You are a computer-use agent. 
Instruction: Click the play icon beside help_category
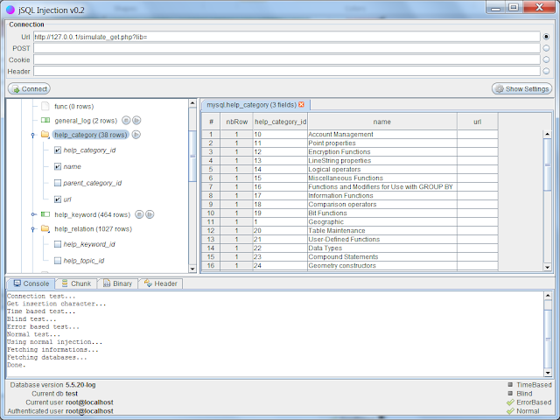pyautogui.click(x=136, y=135)
